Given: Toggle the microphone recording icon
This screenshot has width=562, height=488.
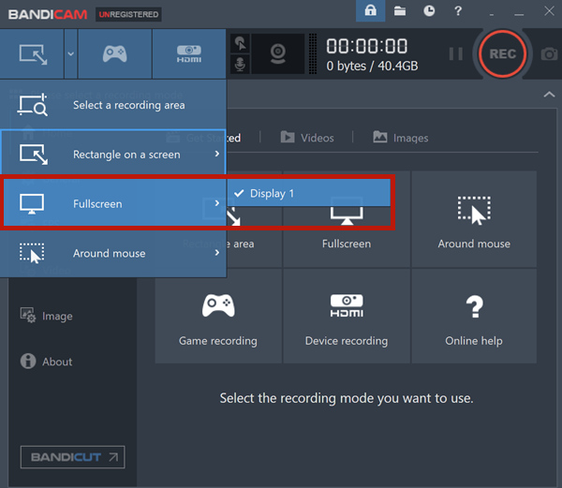Looking at the screenshot, I should (x=240, y=64).
